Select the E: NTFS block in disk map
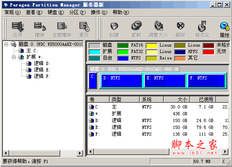This screenshot has height=167, width=232. [x=165, y=81]
